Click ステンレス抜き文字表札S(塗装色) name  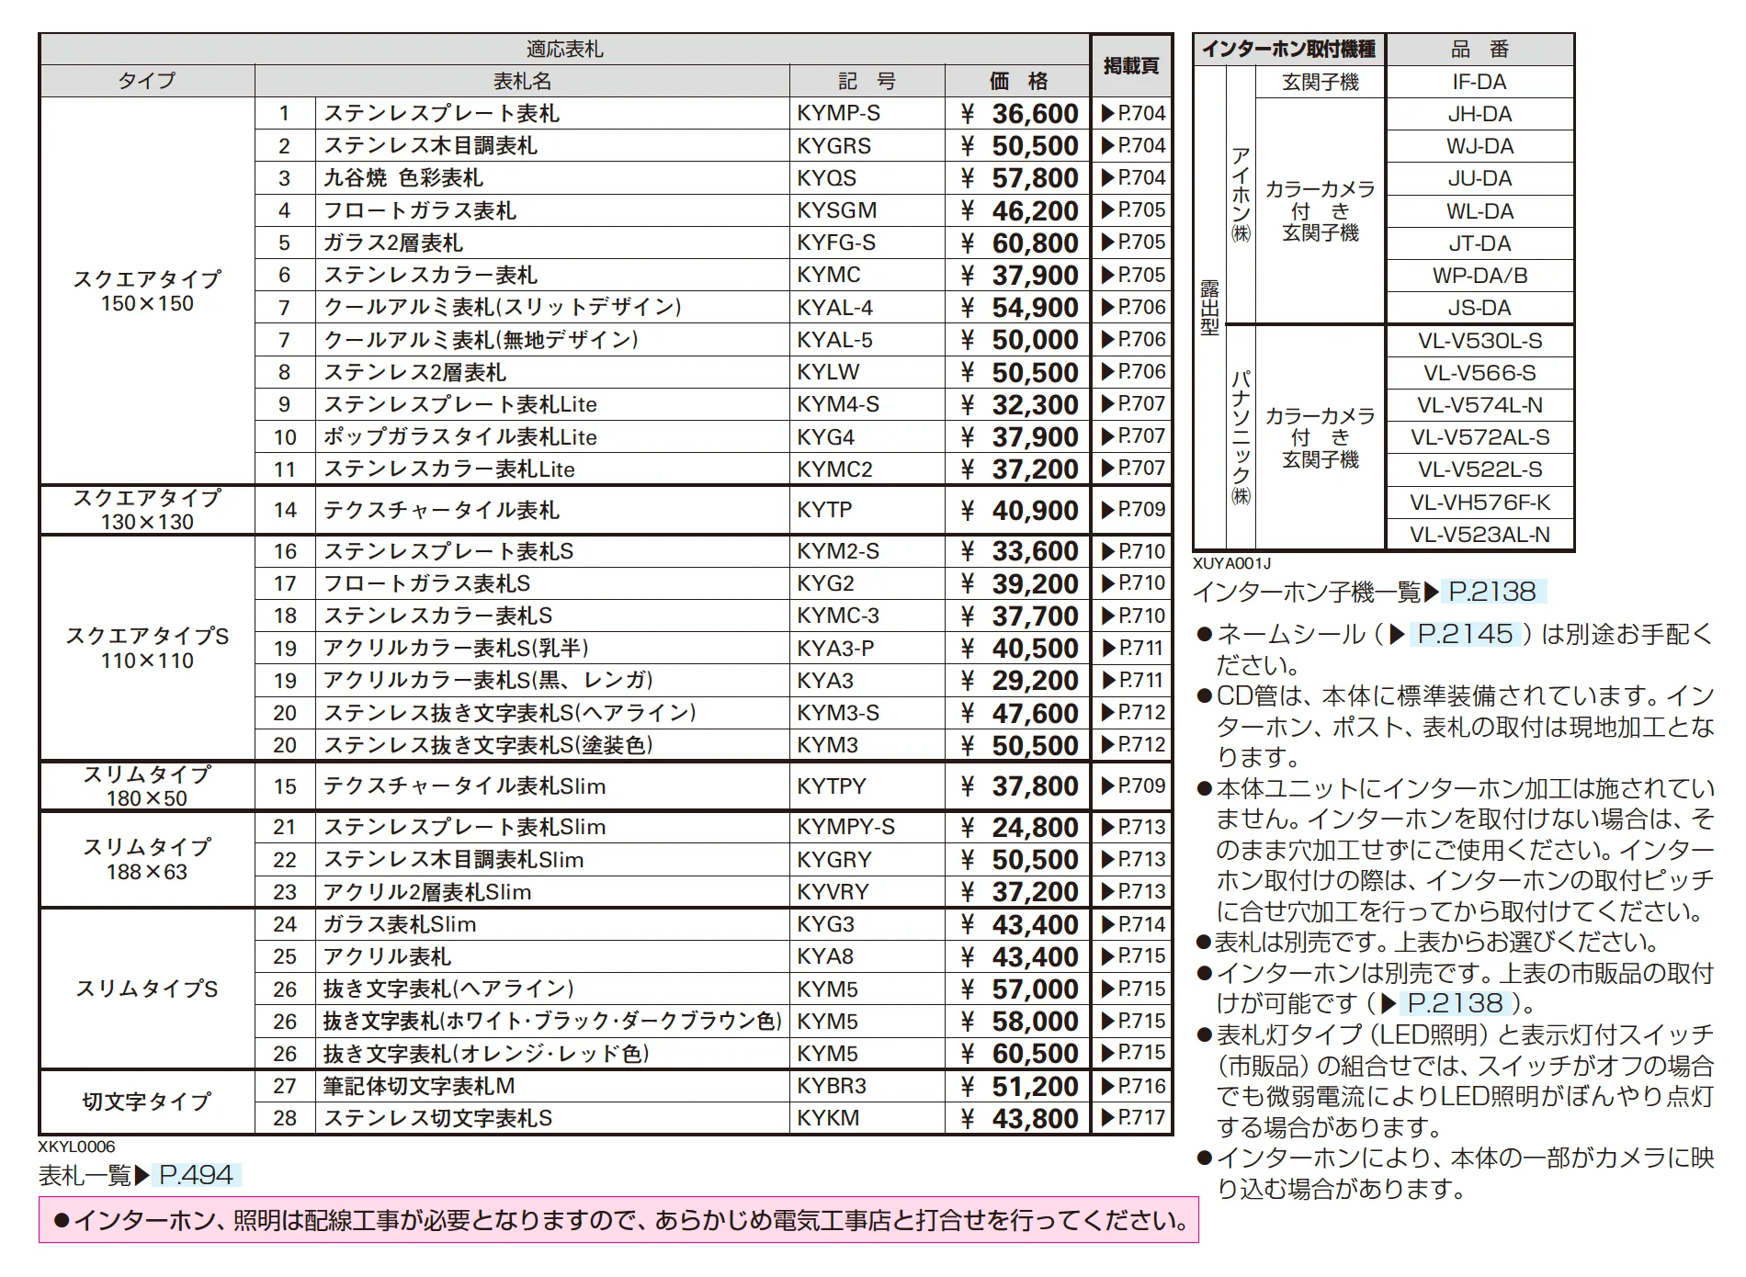(x=488, y=745)
